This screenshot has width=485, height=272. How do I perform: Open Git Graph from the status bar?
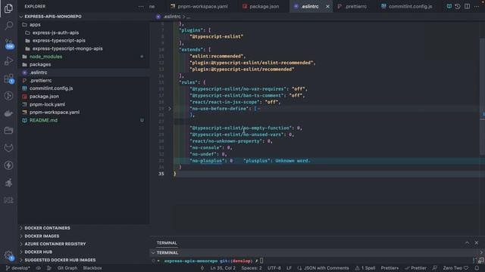point(67,268)
